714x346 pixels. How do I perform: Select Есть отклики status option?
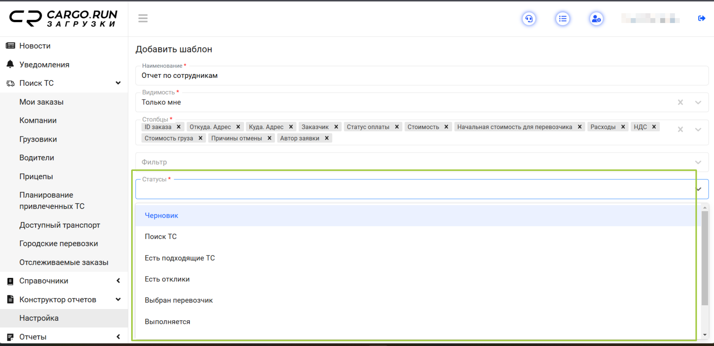click(418, 279)
